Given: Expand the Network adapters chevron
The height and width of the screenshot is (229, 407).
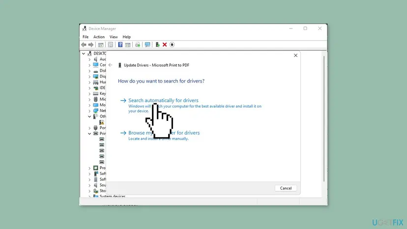Looking at the screenshot, I should coord(89,111).
